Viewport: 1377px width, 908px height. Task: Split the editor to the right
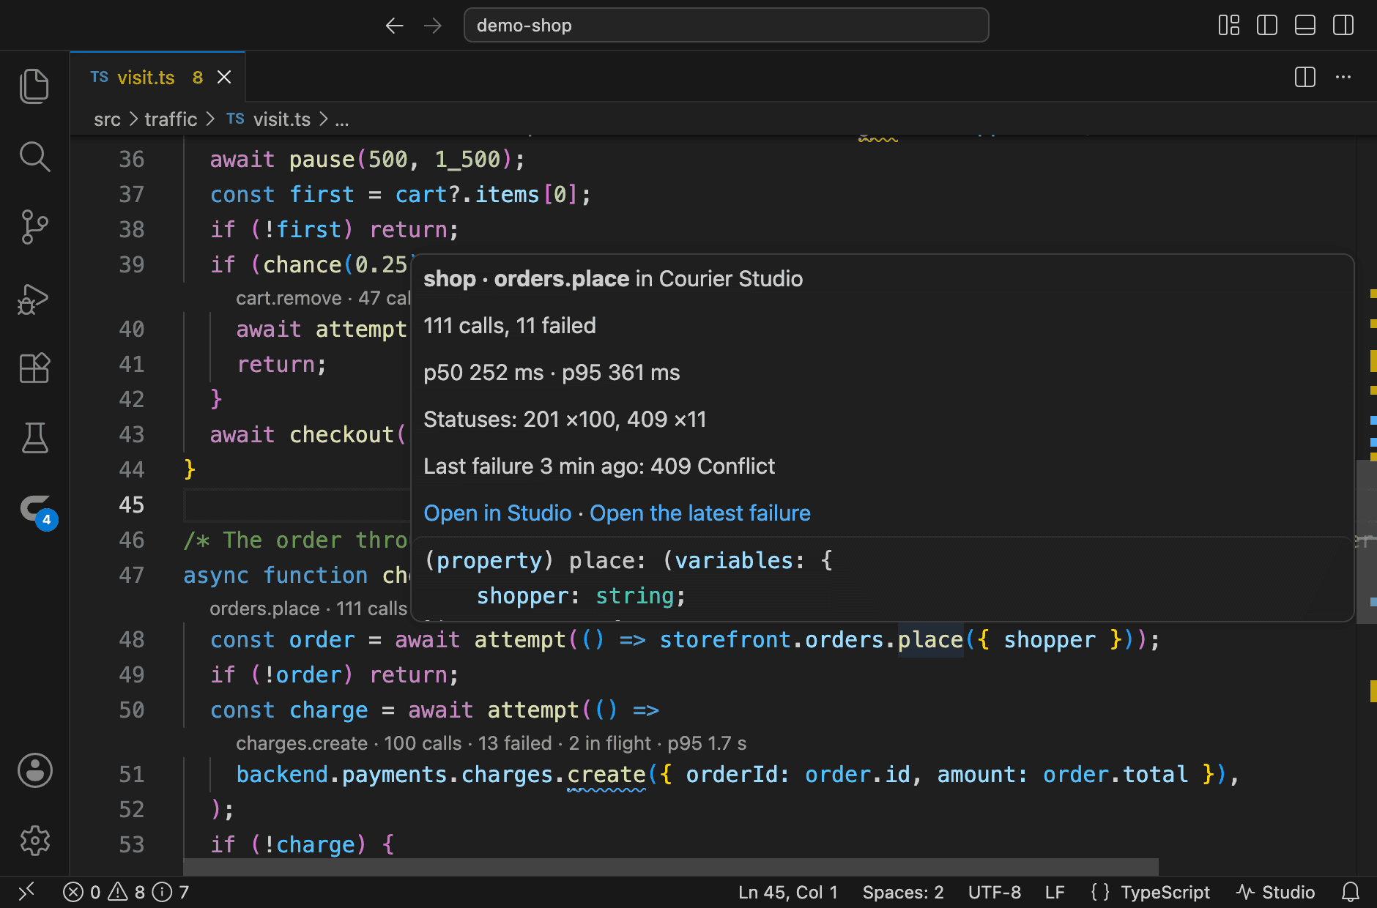(x=1305, y=77)
